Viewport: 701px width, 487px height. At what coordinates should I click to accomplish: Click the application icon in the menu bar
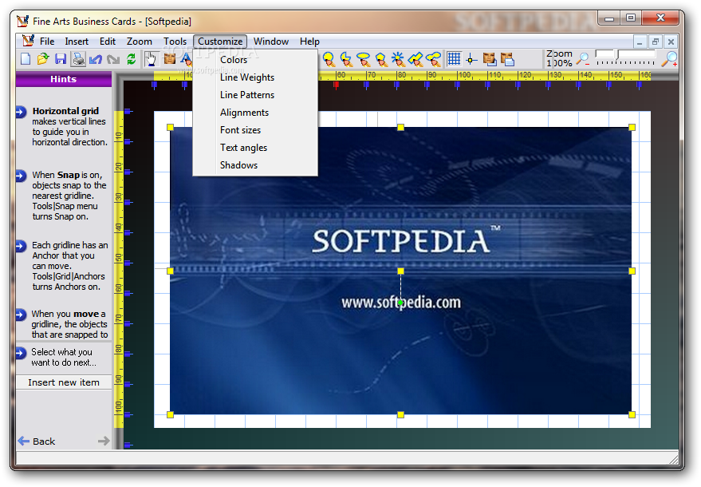(x=28, y=41)
